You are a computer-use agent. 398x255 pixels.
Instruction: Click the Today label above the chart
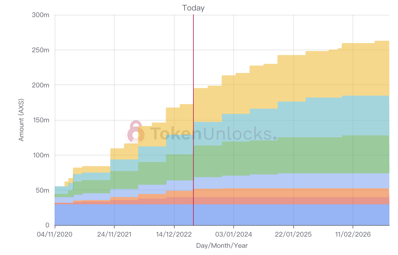coord(193,8)
